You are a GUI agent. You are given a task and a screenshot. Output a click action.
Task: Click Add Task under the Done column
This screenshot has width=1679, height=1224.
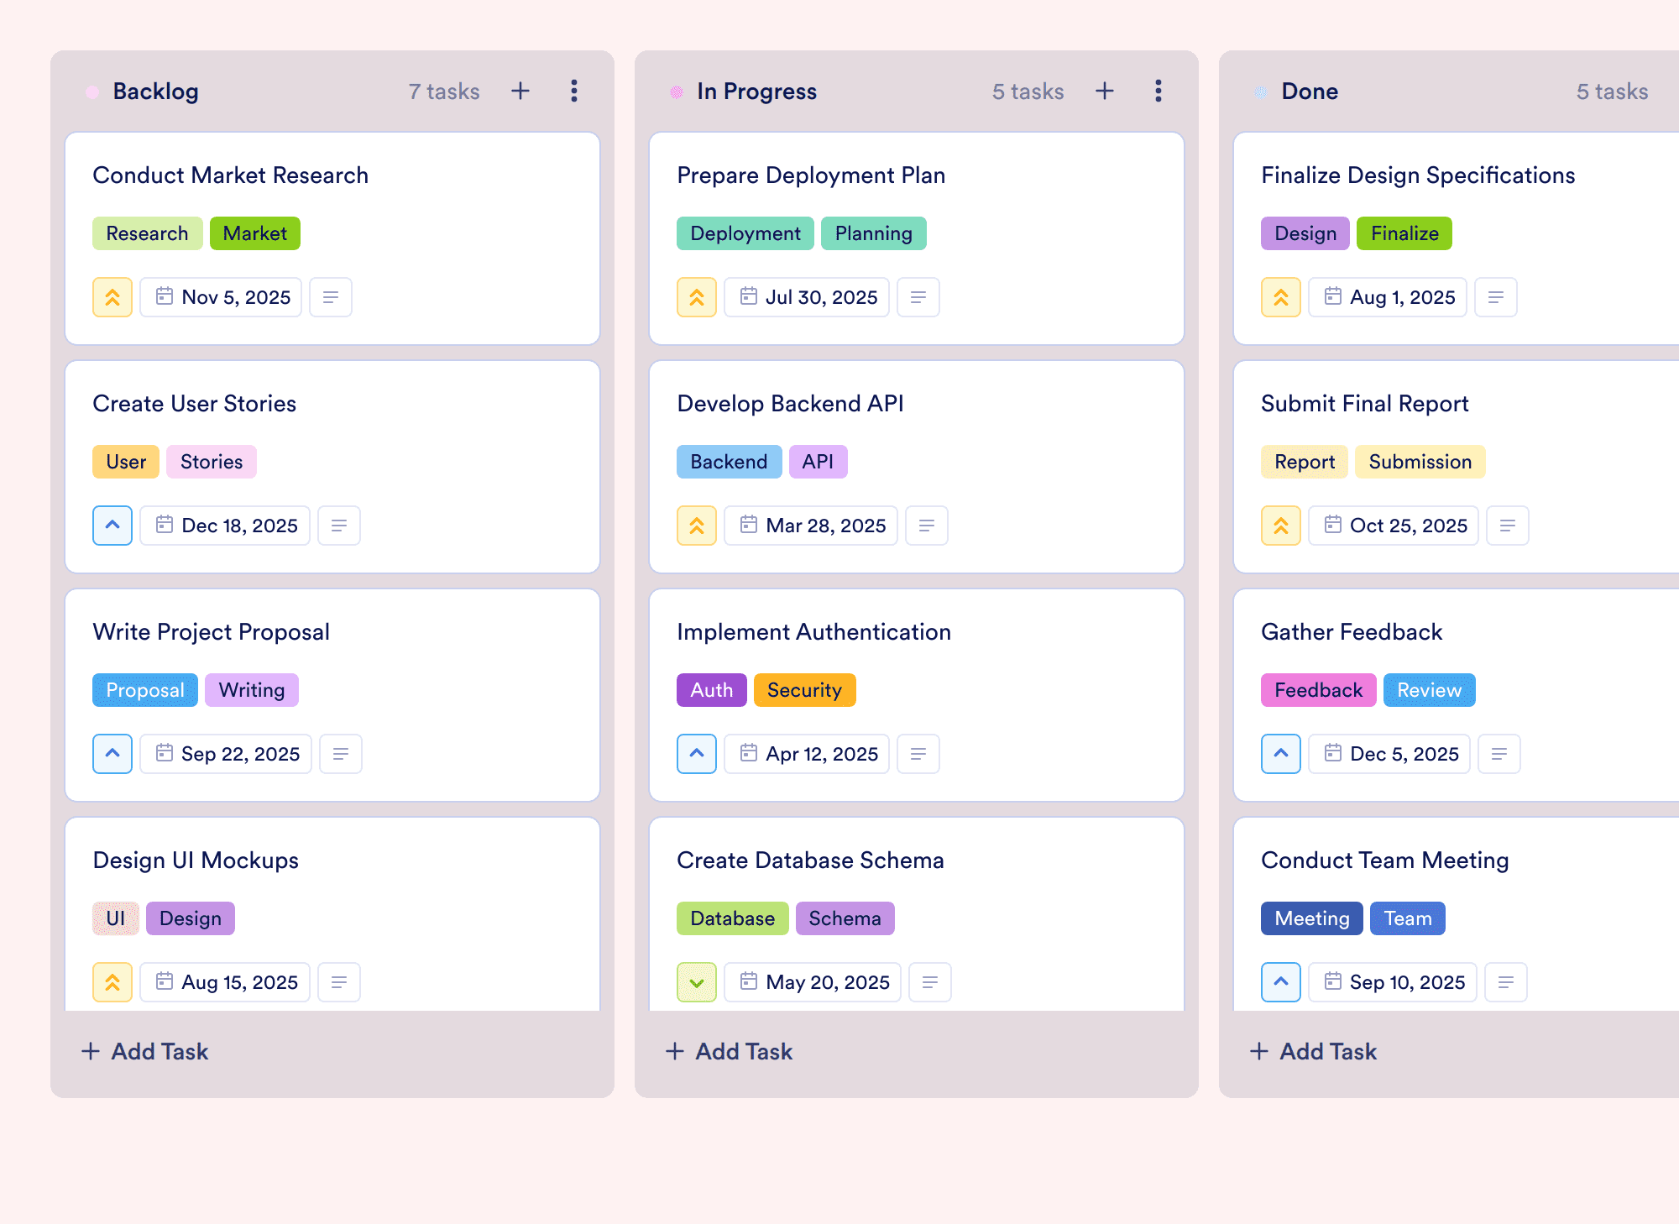click(1313, 1051)
